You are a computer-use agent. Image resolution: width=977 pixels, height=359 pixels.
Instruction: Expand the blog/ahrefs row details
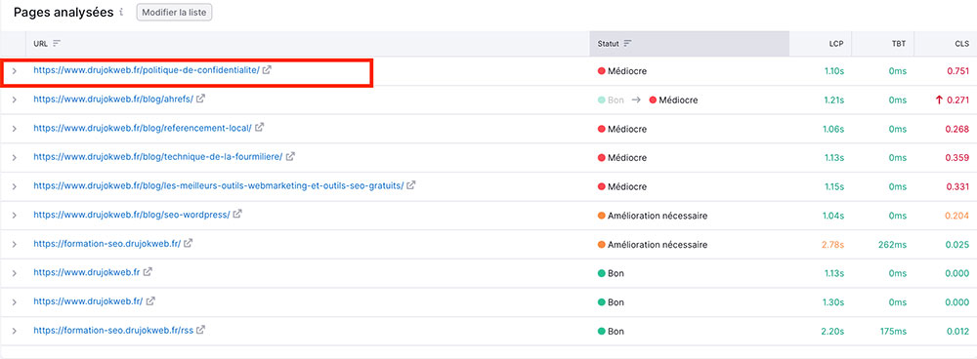[x=15, y=100]
